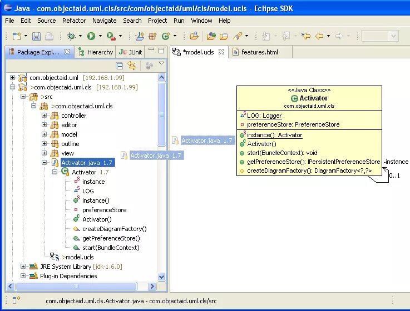Open the Refactor menu

point(74,21)
